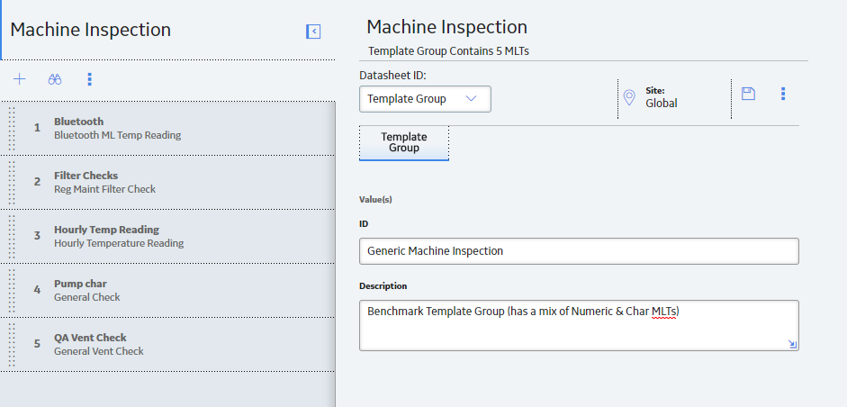Click the Description box resize corner handle
This screenshot has height=407, width=847.
pos(792,344)
